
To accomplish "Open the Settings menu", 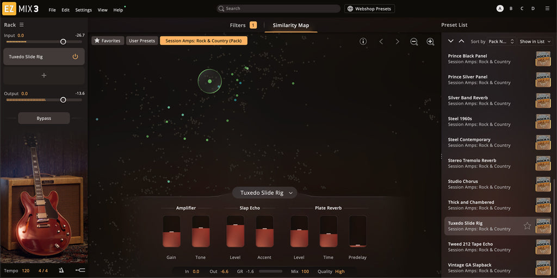I will point(83,10).
